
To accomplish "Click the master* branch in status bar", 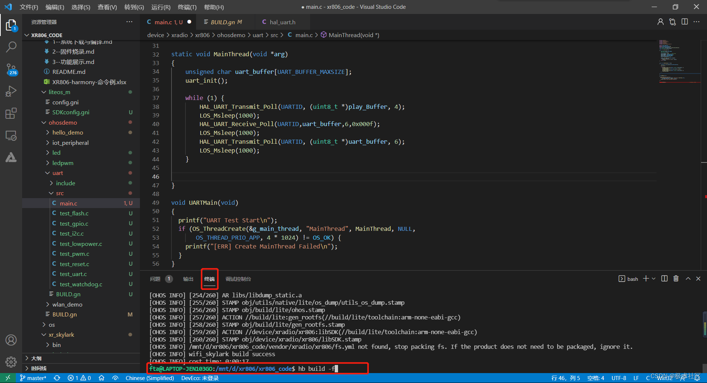I will (33, 378).
